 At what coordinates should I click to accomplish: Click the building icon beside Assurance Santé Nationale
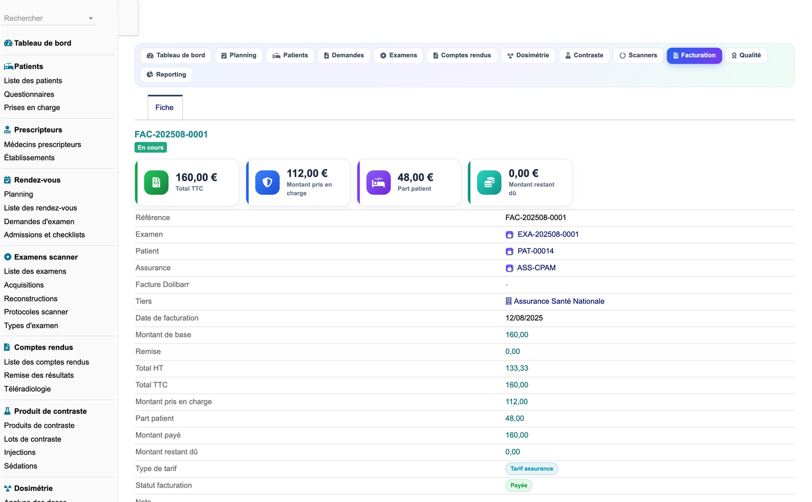click(509, 301)
